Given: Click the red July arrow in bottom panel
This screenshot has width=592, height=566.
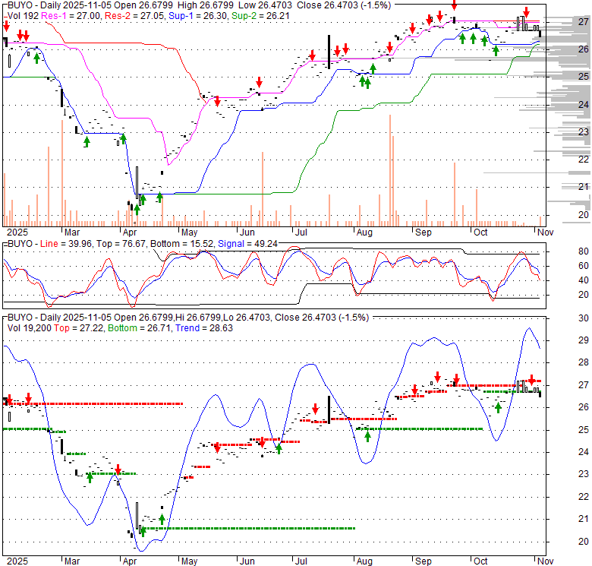Looking at the screenshot, I should (313, 409).
